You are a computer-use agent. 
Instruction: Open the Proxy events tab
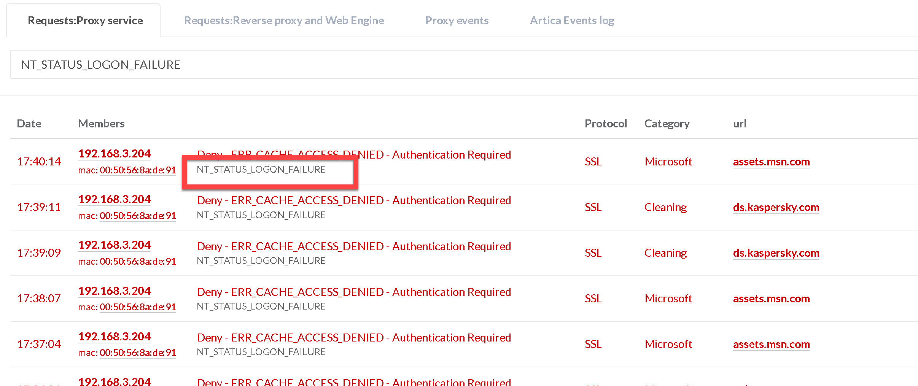coord(457,21)
